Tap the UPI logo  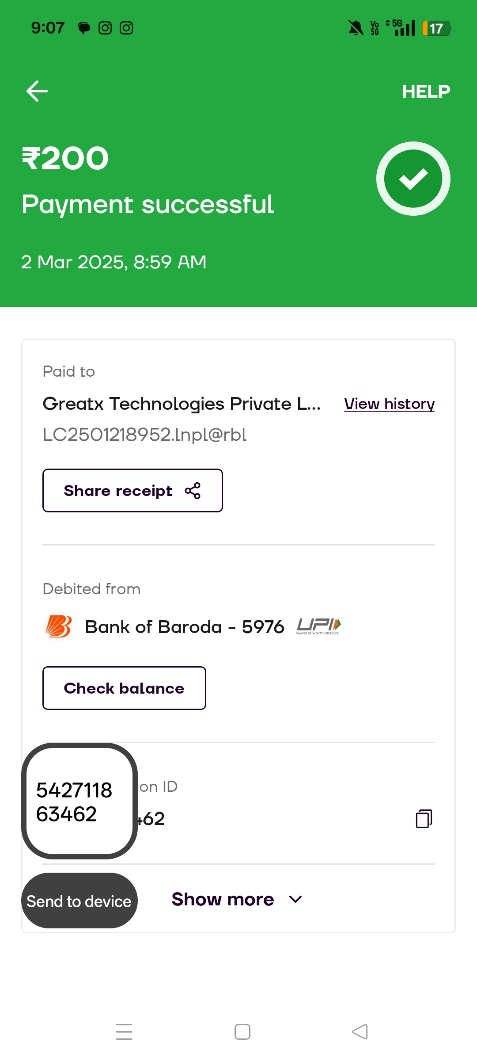318,626
